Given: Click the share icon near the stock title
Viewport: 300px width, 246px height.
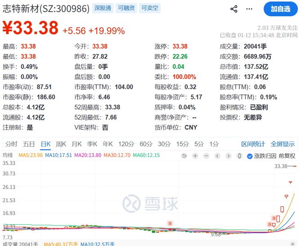Looking at the screenshot, I should point(234,9).
